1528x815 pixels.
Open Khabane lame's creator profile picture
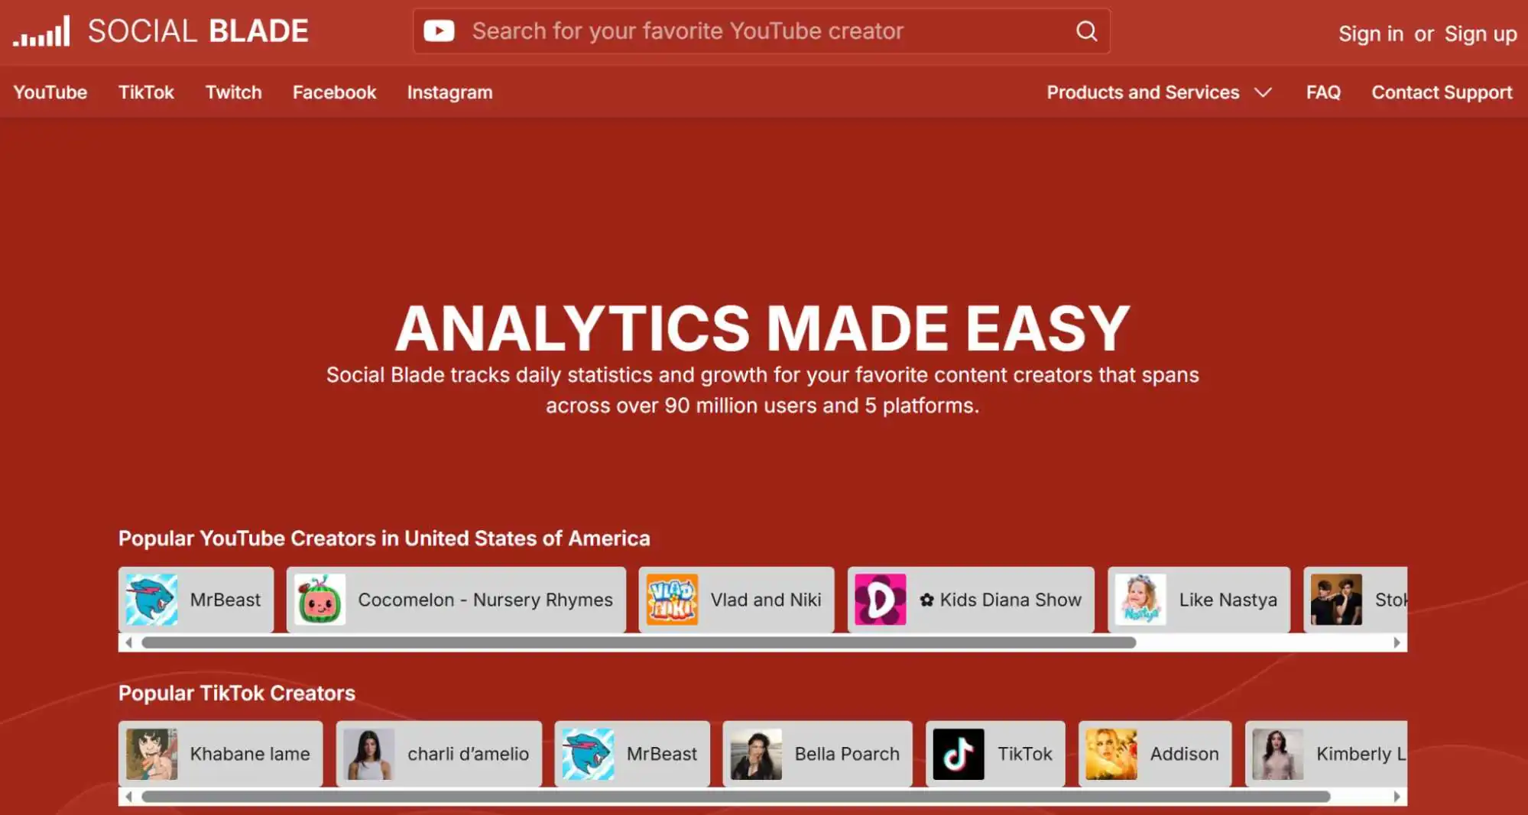tap(151, 754)
